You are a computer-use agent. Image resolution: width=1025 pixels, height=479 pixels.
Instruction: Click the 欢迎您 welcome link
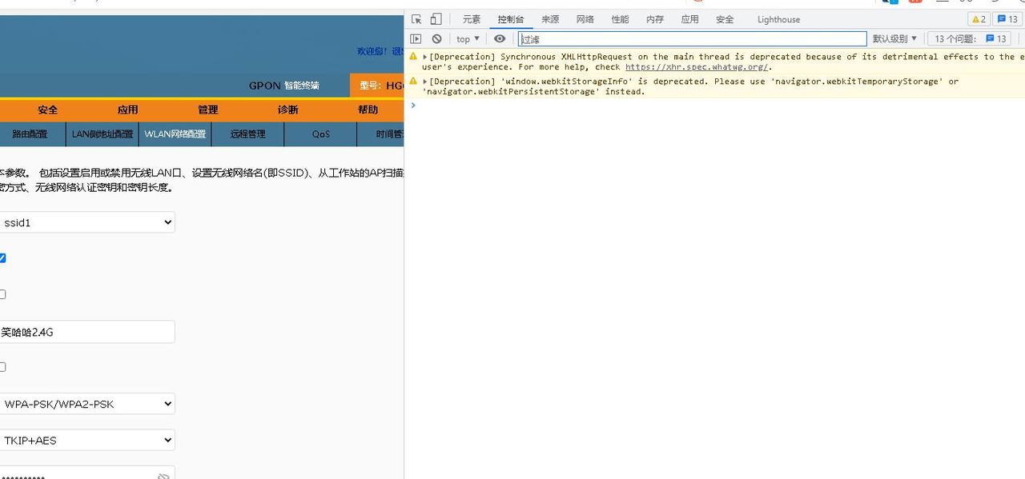tap(372, 51)
